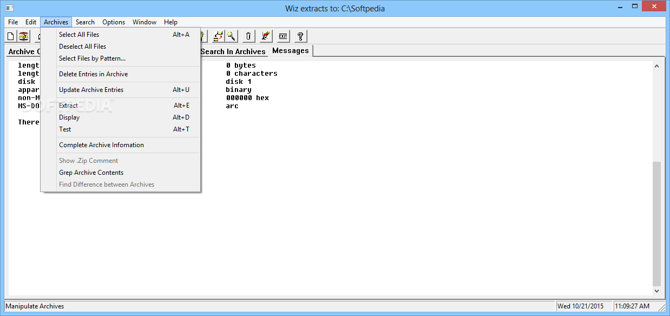Choose Select Files by Pattern...
The height and width of the screenshot is (316, 670).
click(121, 58)
